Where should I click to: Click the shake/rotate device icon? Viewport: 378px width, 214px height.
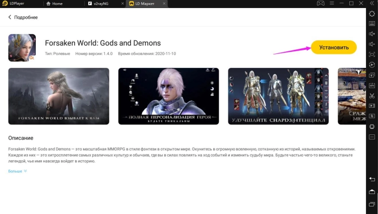pyautogui.click(x=372, y=126)
